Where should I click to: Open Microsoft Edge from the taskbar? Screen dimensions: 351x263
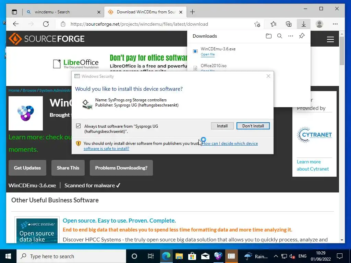click(x=166, y=256)
